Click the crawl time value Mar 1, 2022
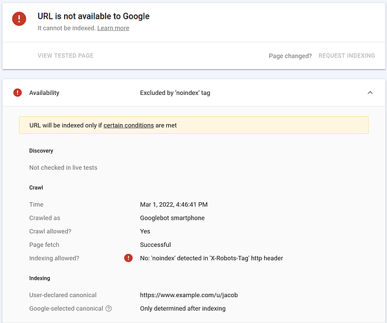 coord(173,205)
